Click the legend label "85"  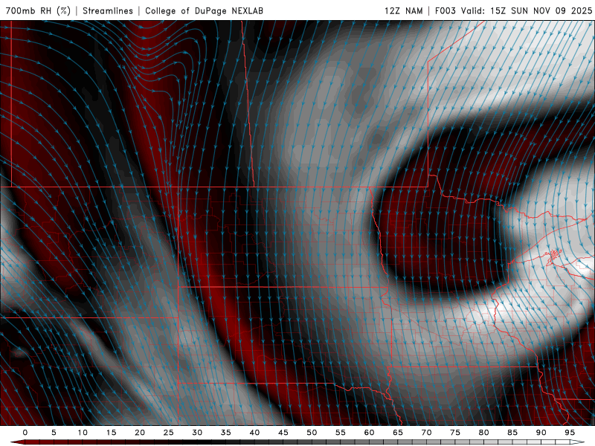[512, 433]
